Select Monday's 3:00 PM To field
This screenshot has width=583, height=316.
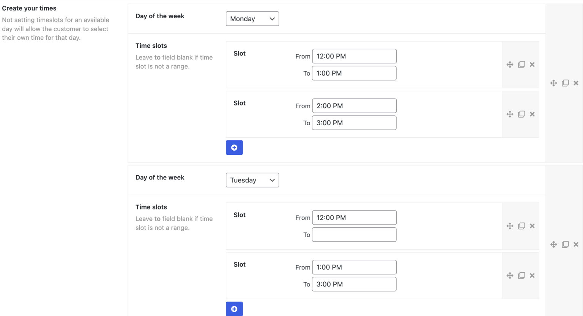(x=354, y=123)
